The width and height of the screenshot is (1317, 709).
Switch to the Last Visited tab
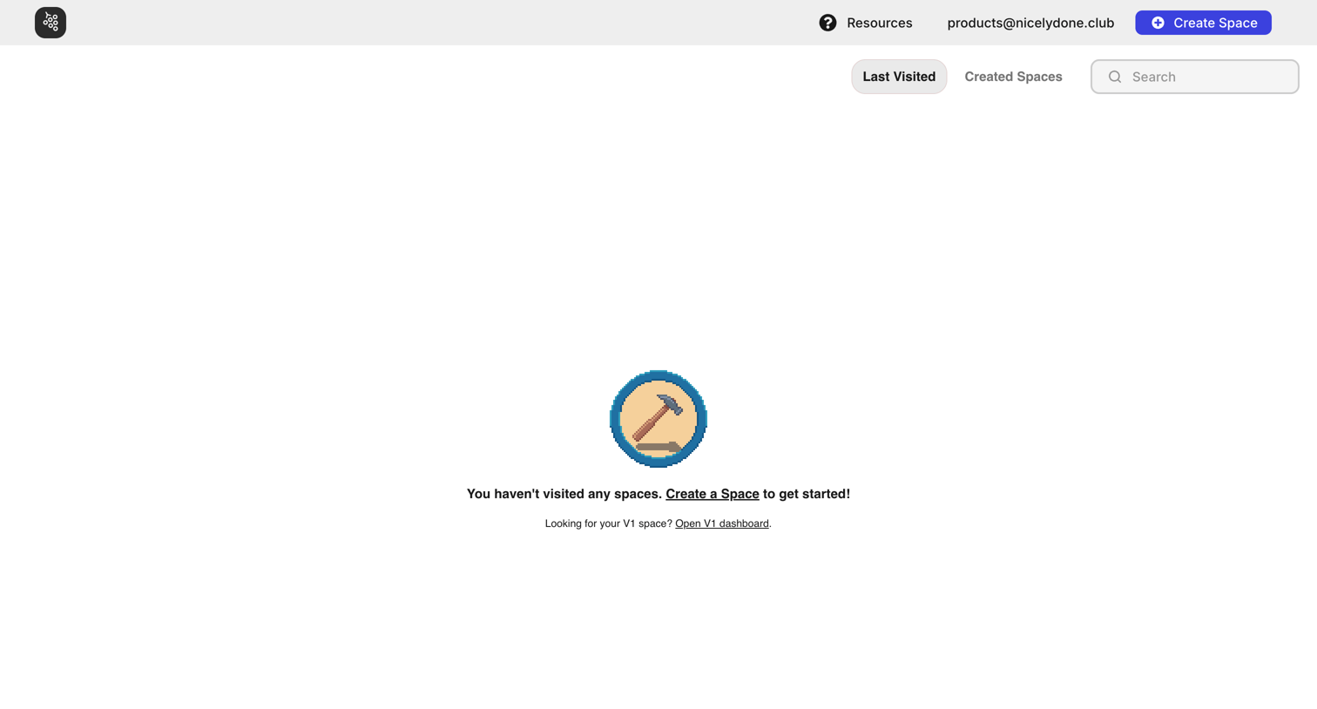(899, 77)
